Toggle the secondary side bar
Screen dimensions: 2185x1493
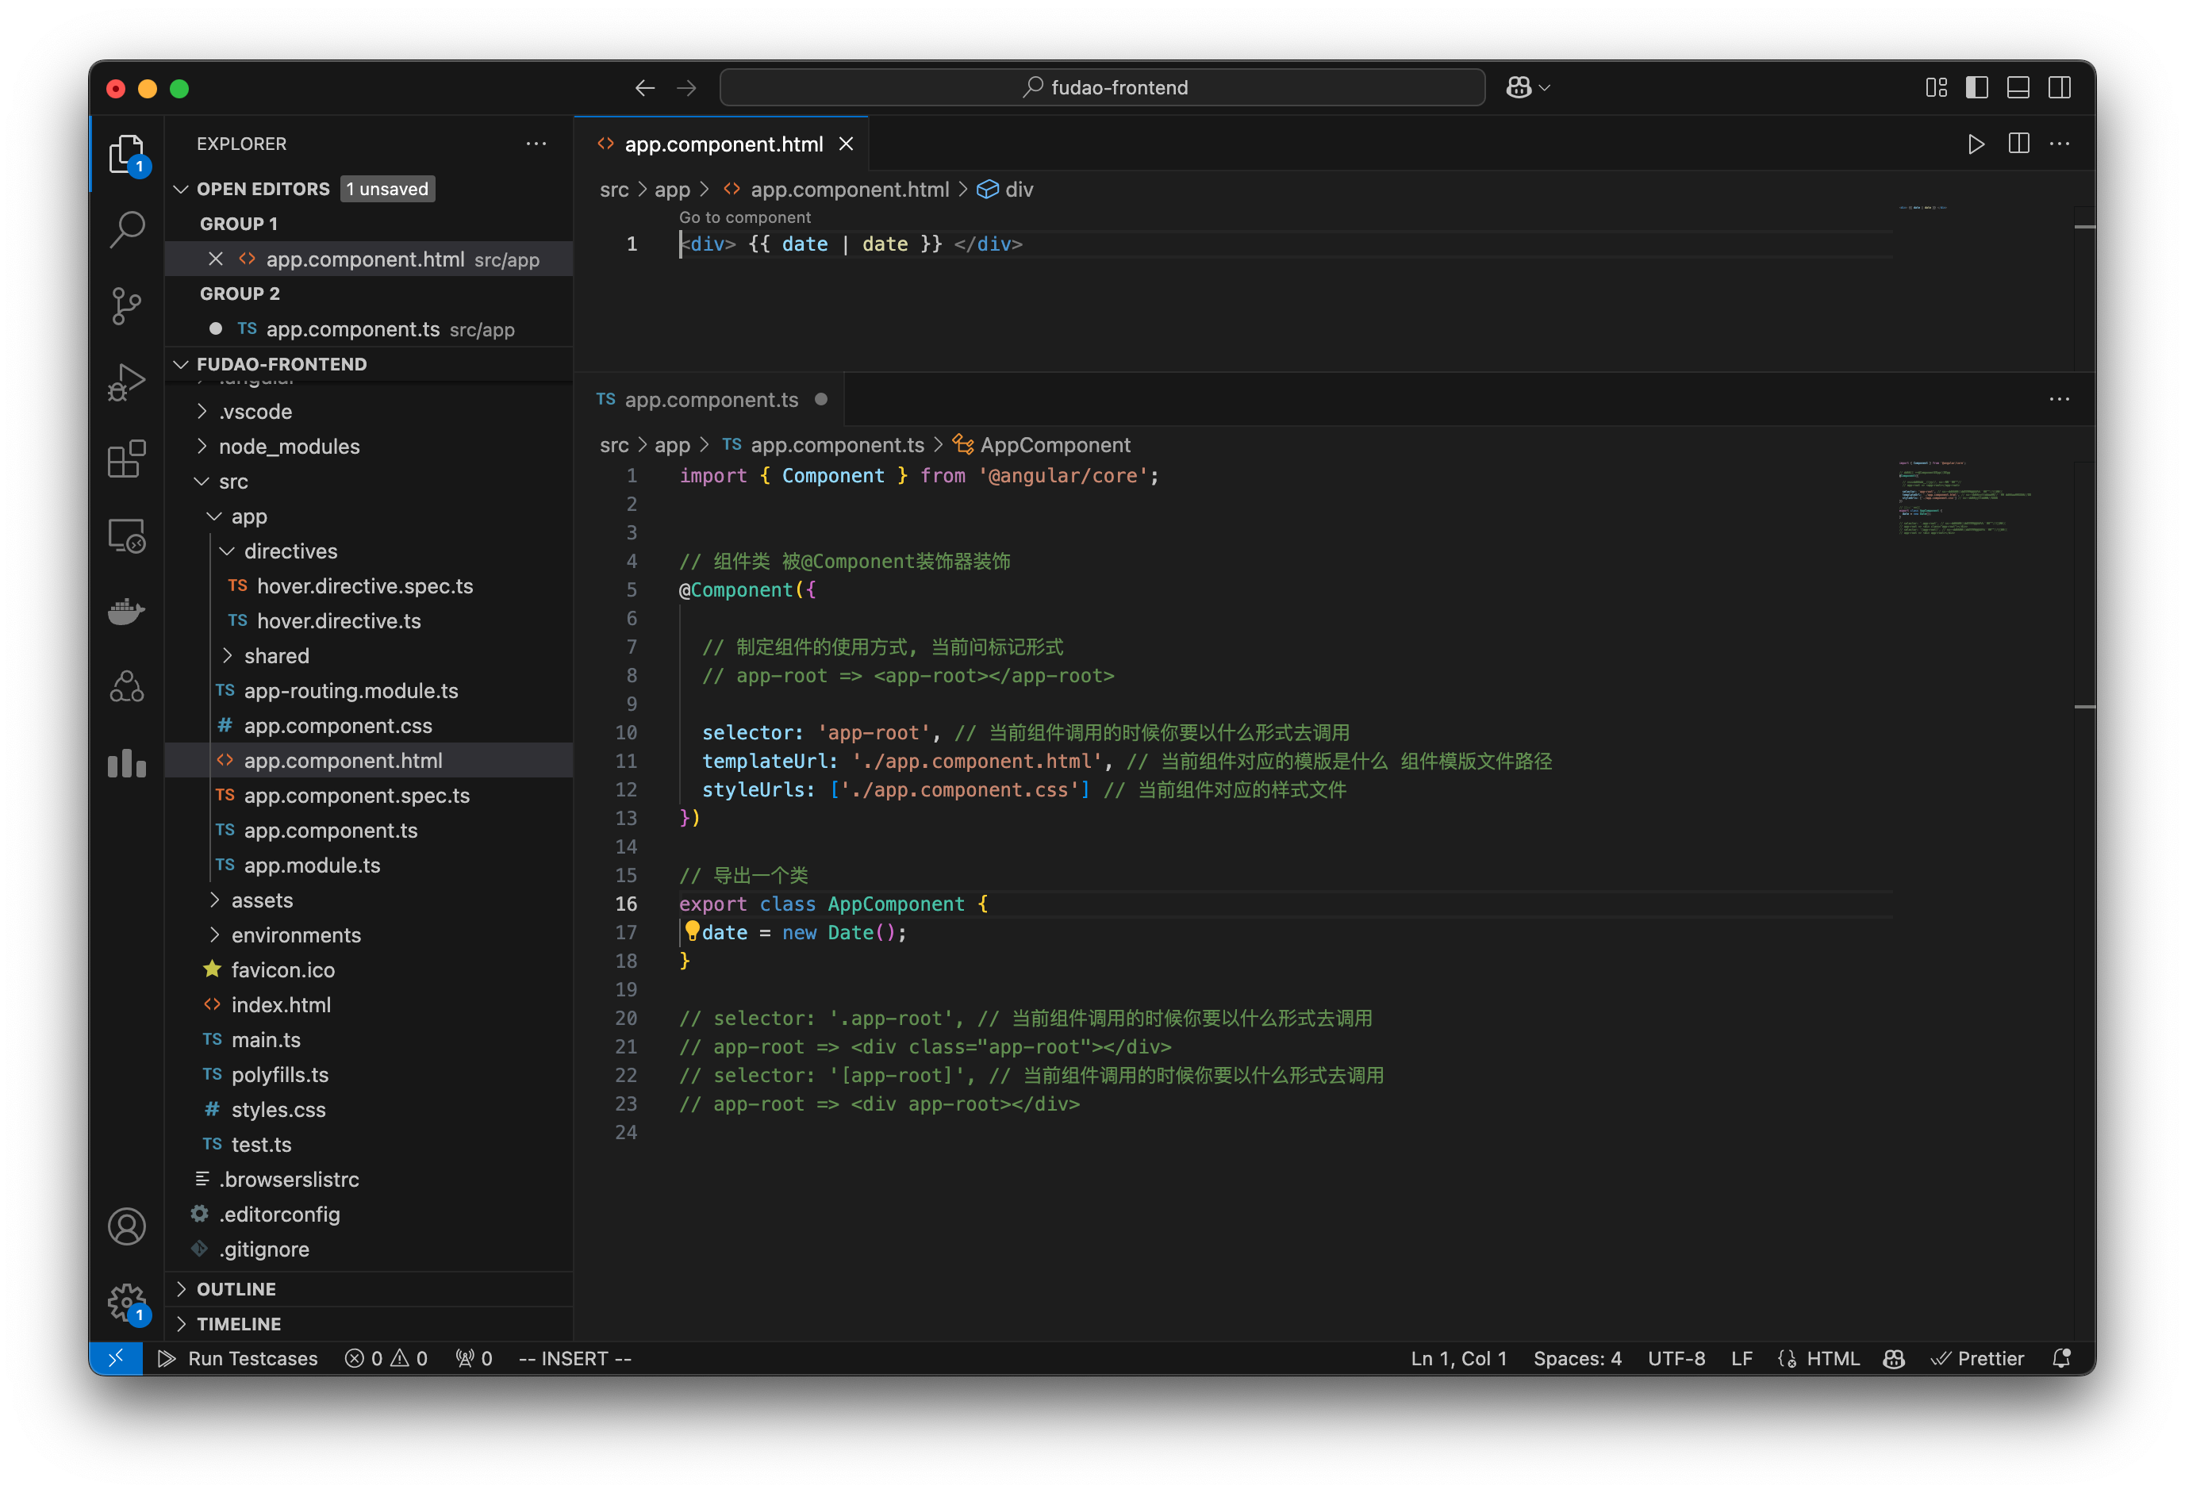[2060, 86]
